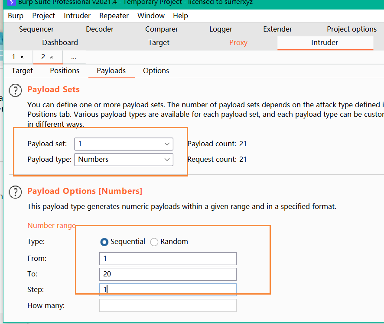Image resolution: width=384 pixels, height=324 pixels.
Task: Click the Payload Sets heading
Action: pos(53,90)
